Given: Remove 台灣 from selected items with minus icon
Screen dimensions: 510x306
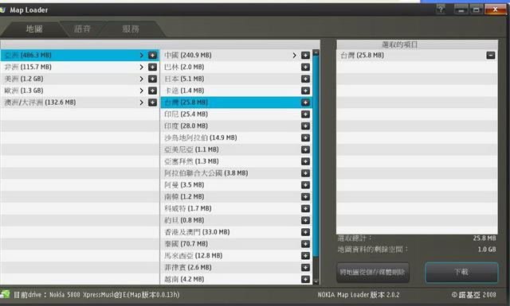Looking at the screenshot, I should point(491,55).
